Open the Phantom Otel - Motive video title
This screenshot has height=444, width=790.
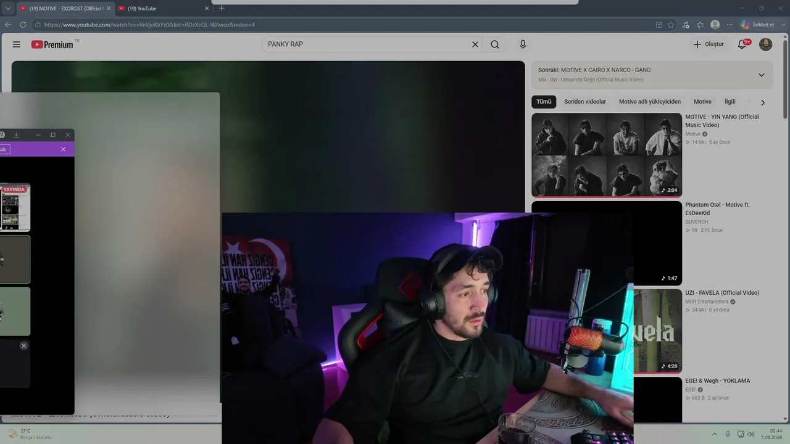pyautogui.click(x=717, y=209)
